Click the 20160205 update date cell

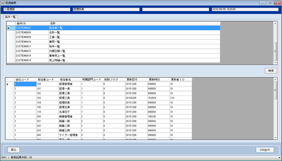136,98
